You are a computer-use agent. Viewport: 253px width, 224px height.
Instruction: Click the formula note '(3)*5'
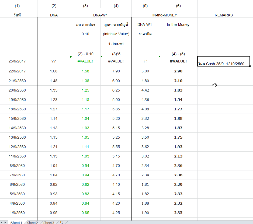[x=116, y=51]
